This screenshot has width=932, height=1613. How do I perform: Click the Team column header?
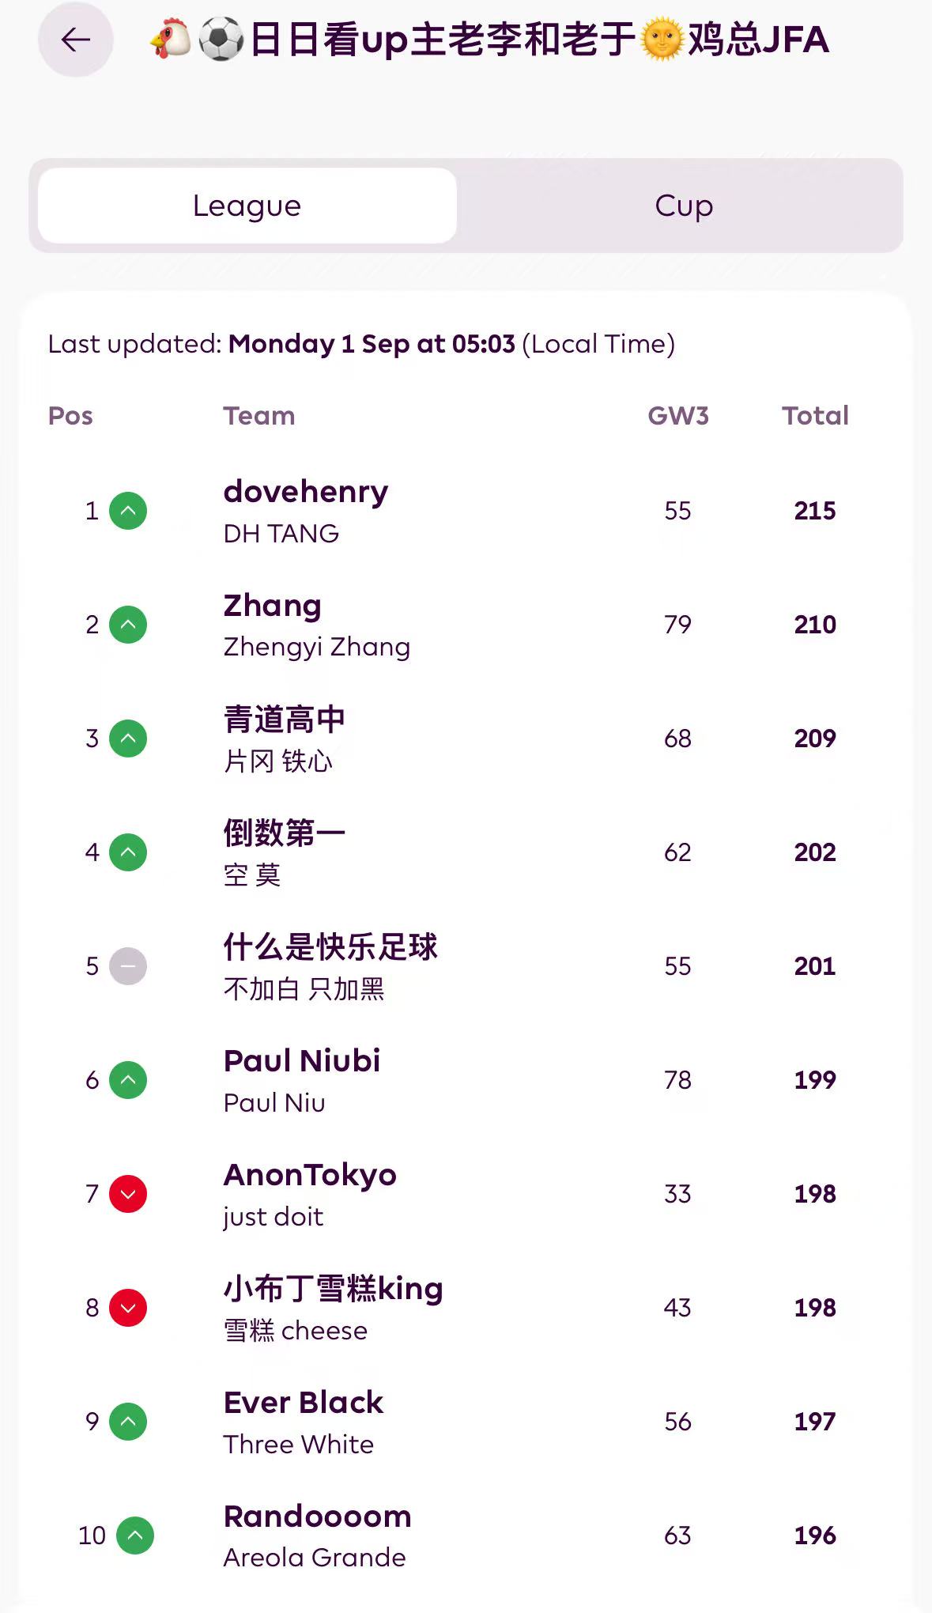[258, 416]
